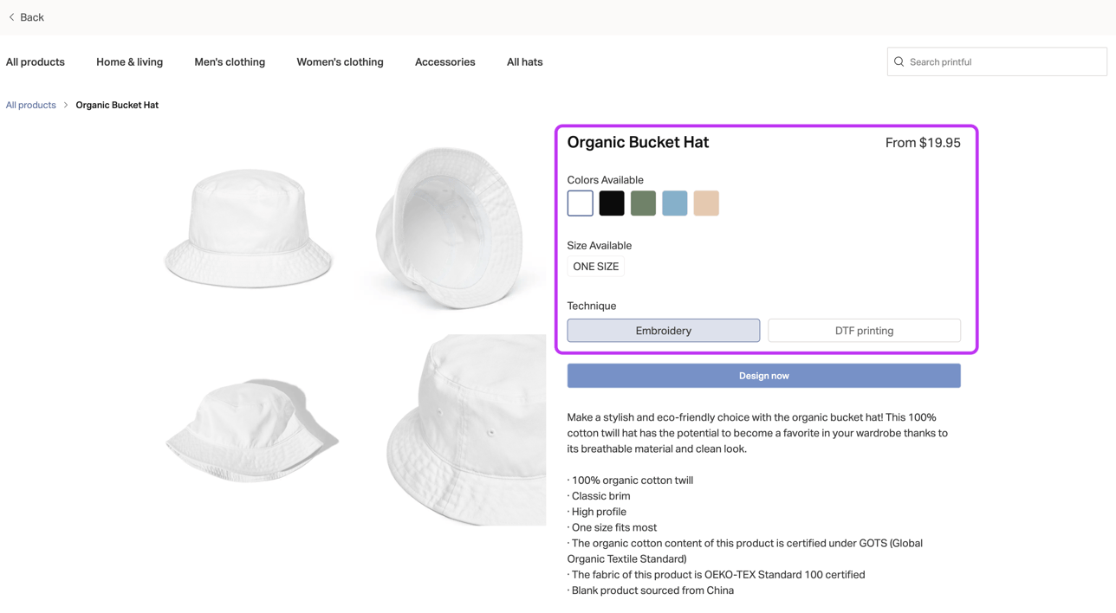
Task: Click the Organic Bucket Hat product title
Action: [638, 143]
